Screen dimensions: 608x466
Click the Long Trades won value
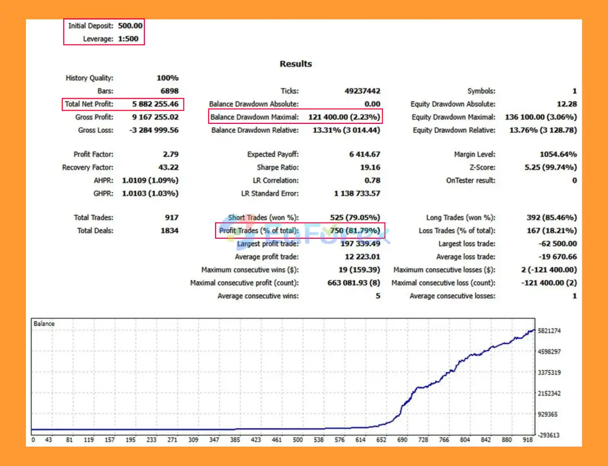[551, 217]
